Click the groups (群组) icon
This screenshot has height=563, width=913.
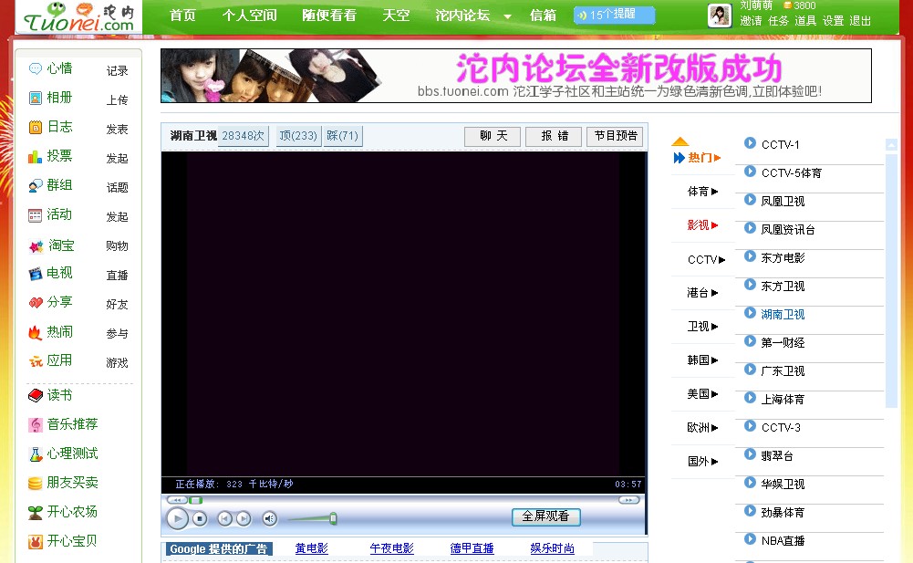(36, 186)
